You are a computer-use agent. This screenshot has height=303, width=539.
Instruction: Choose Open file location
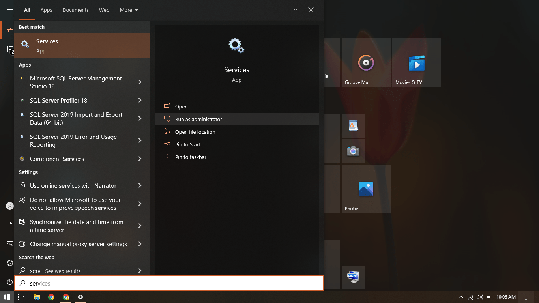(237, 132)
